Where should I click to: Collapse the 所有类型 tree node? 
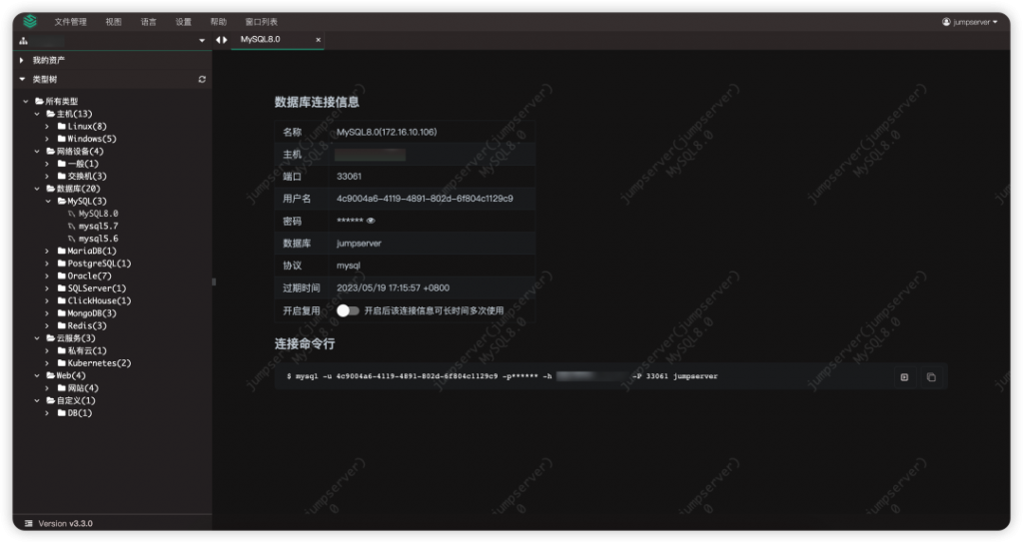click(x=25, y=101)
